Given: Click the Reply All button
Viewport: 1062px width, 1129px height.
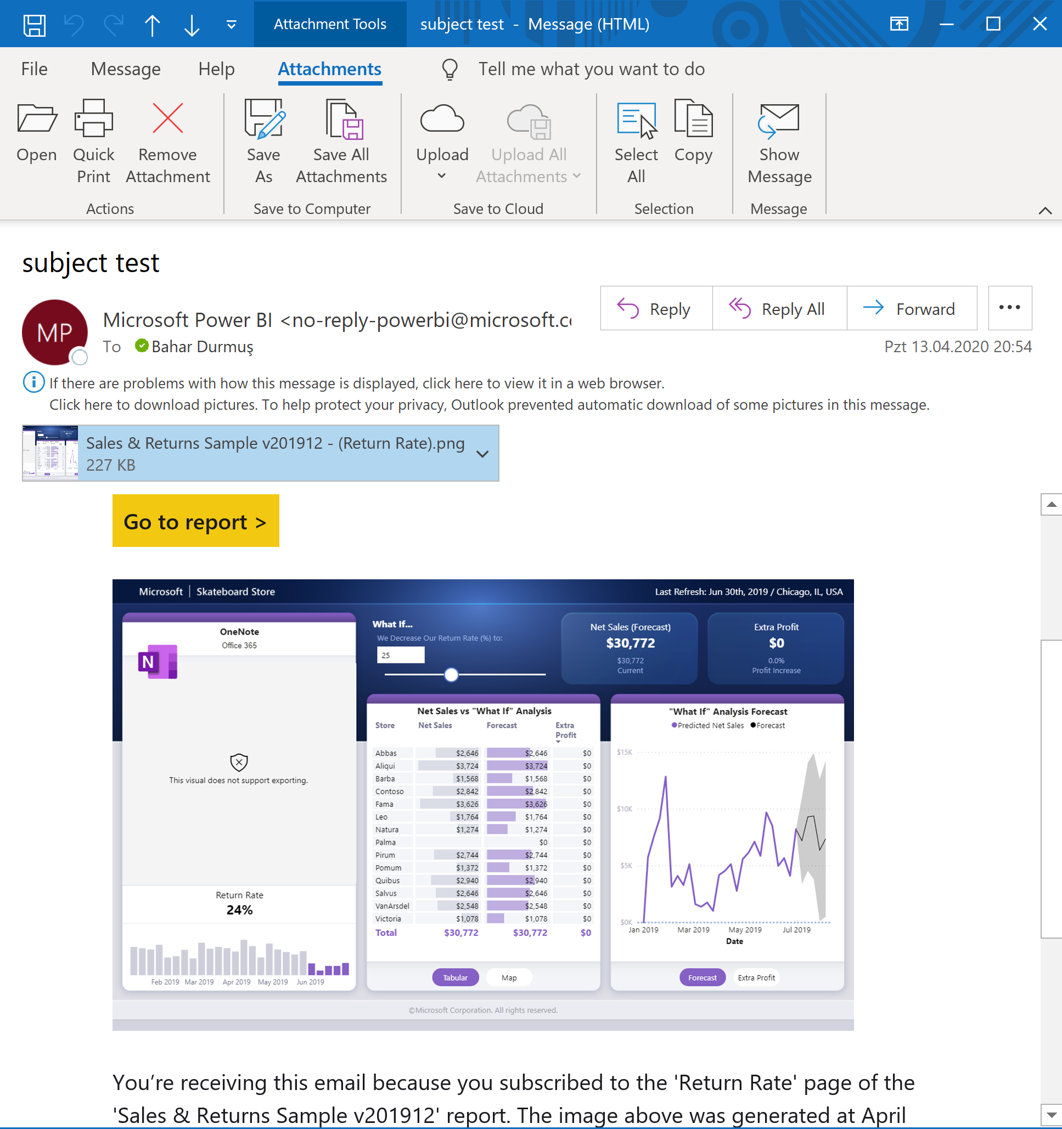Looking at the screenshot, I should [779, 308].
